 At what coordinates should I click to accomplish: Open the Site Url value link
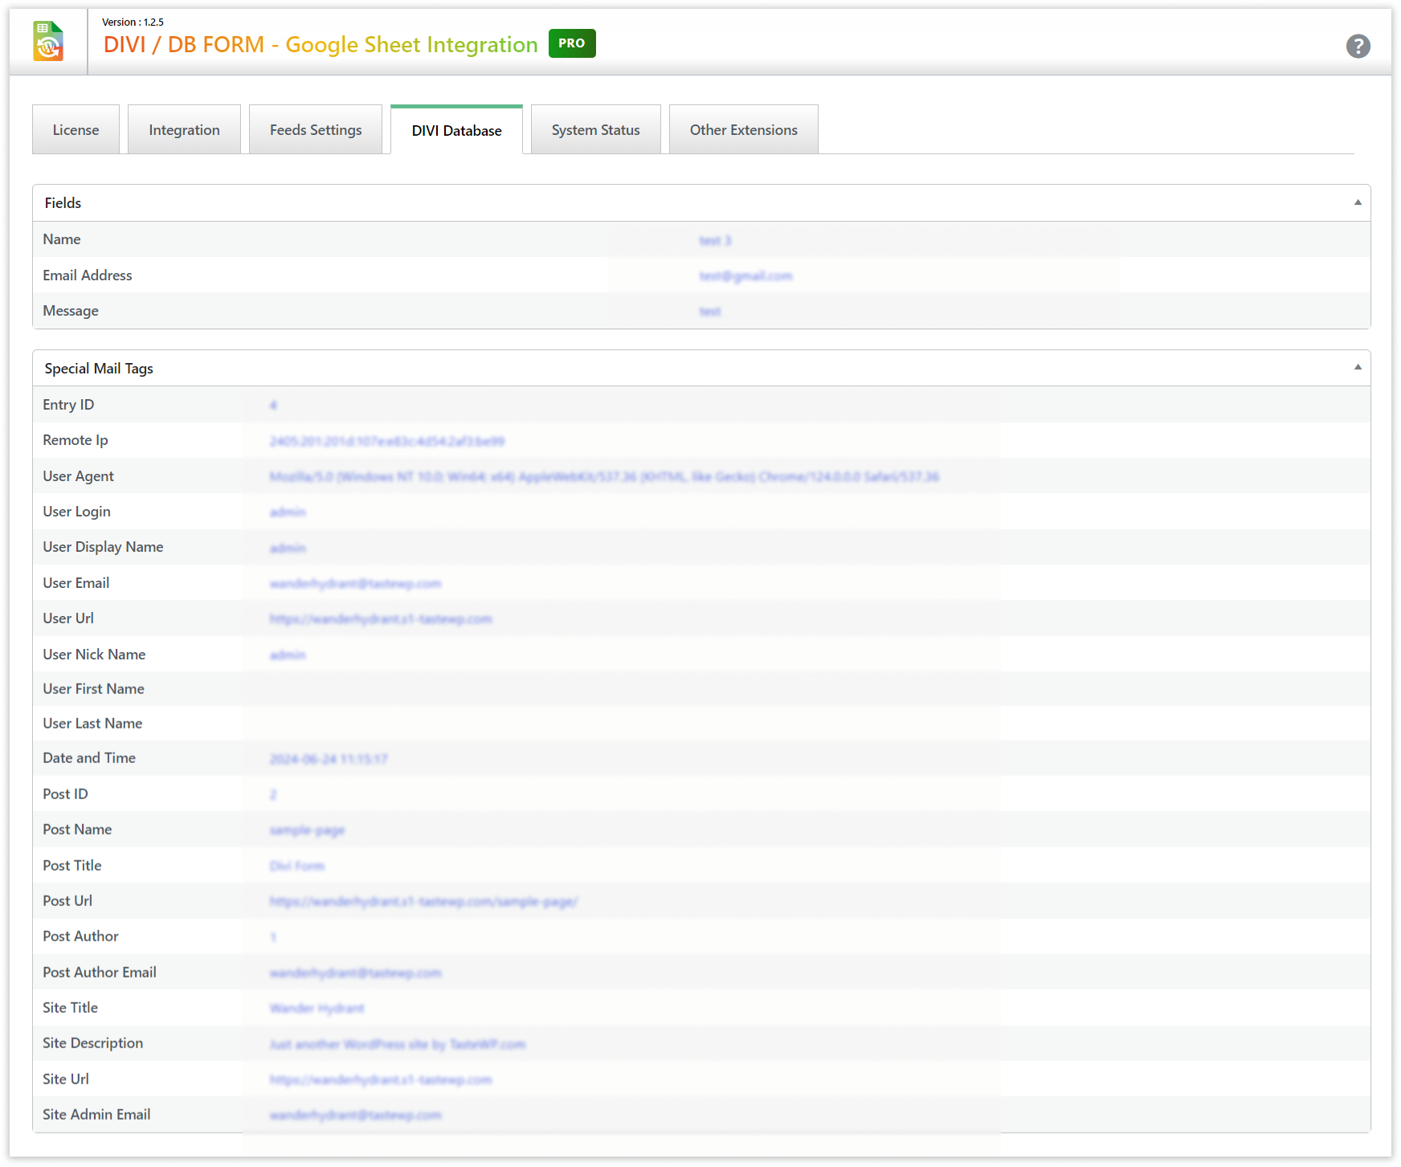click(380, 1080)
